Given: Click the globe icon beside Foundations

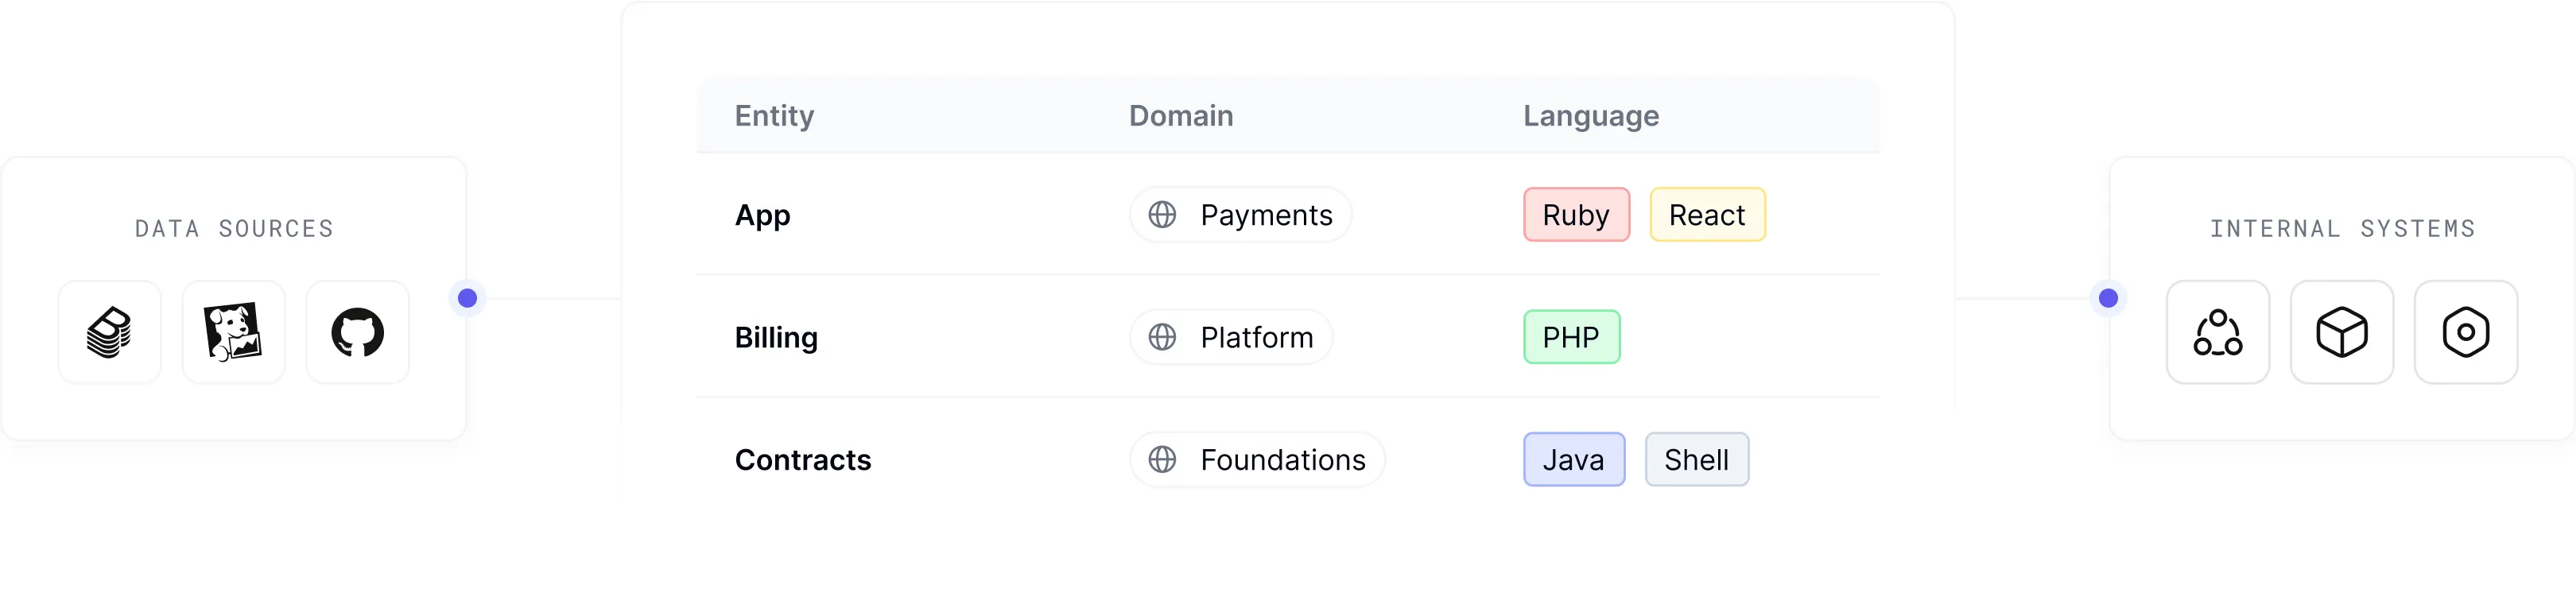Looking at the screenshot, I should pyautogui.click(x=1162, y=460).
